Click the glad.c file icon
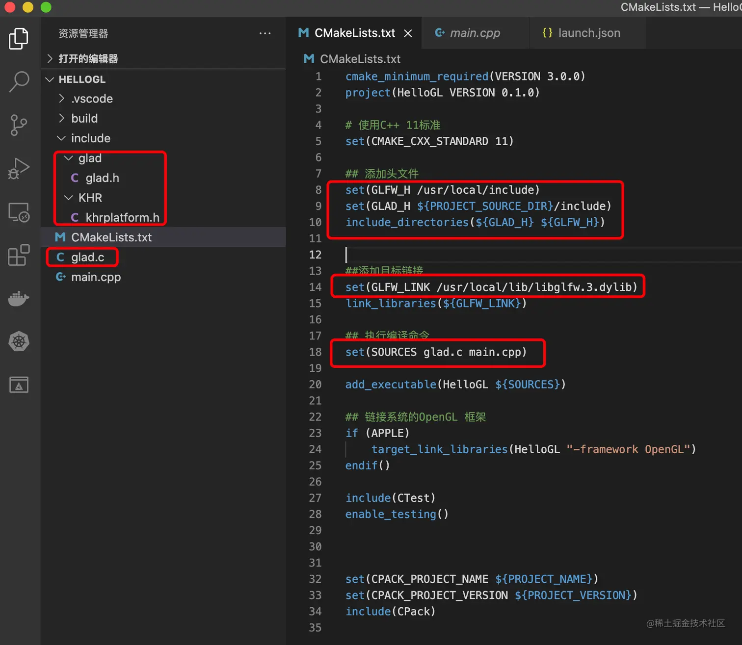 pos(60,257)
